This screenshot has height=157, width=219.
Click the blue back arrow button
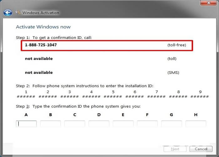click(x=8, y=13)
